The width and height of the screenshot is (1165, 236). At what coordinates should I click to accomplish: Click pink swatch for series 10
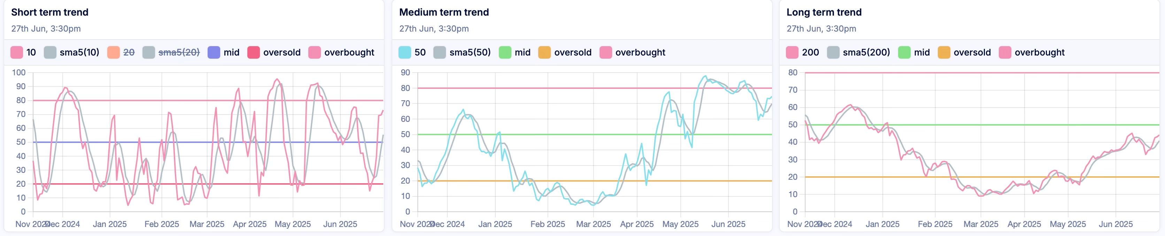[17, 52]
